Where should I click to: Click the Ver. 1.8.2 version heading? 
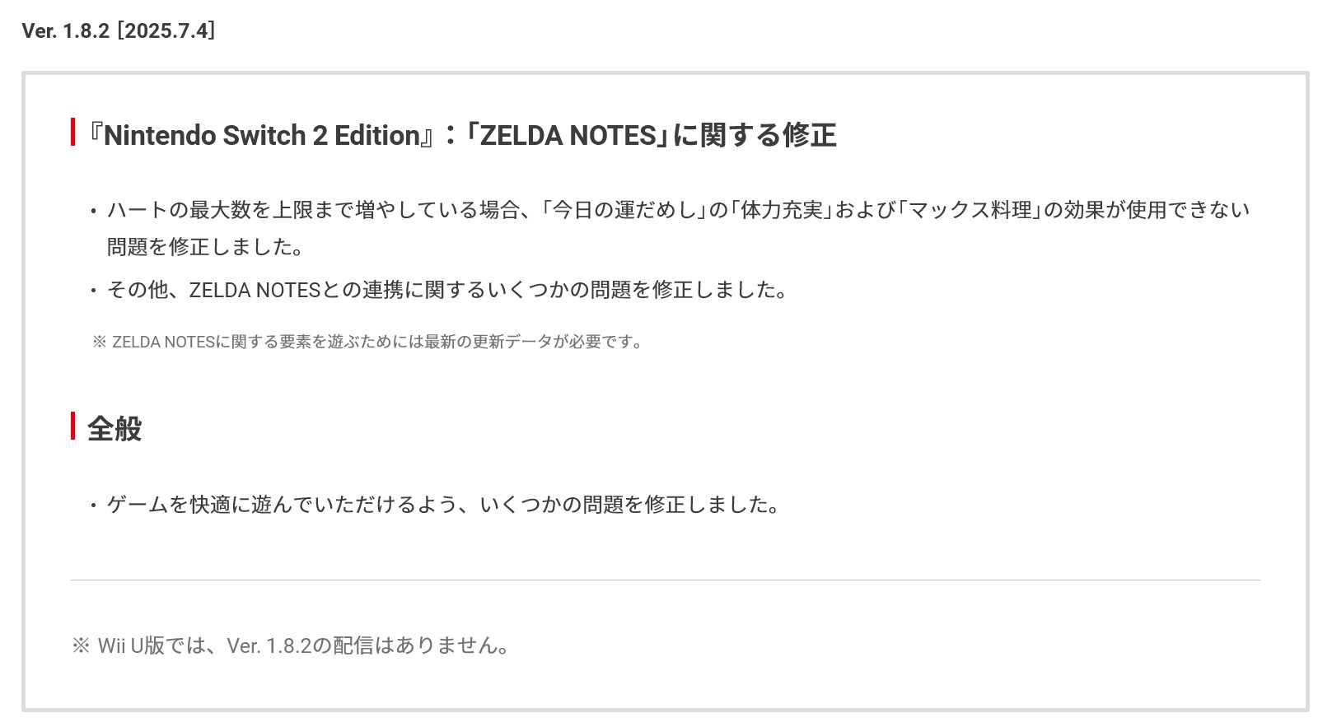[x=65, y=31]
